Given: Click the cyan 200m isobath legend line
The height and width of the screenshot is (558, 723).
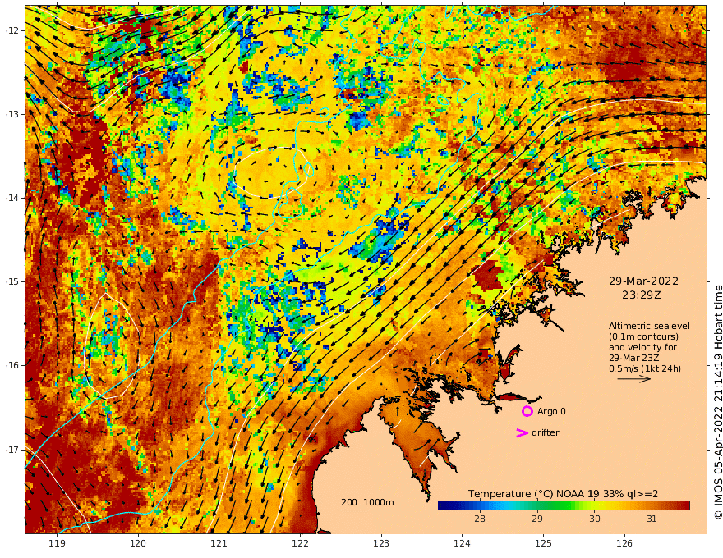Looking at the screenshot, I should pyautogui.click(x=354, y=510).
